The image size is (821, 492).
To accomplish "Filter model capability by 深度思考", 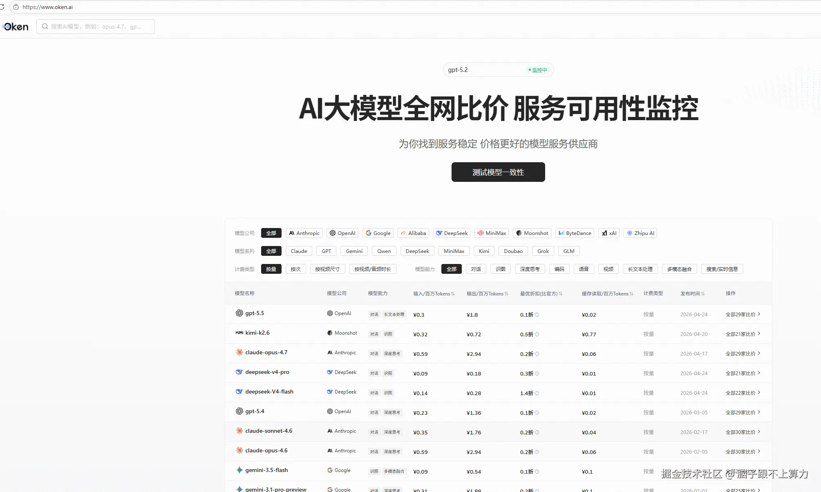I will point(530,269).
